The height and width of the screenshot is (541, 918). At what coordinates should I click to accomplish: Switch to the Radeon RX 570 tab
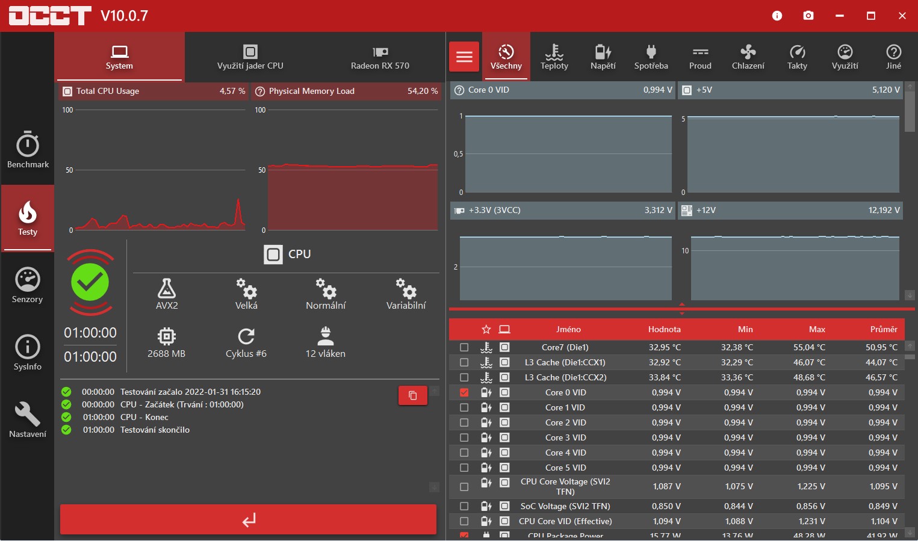click(380, 57)
